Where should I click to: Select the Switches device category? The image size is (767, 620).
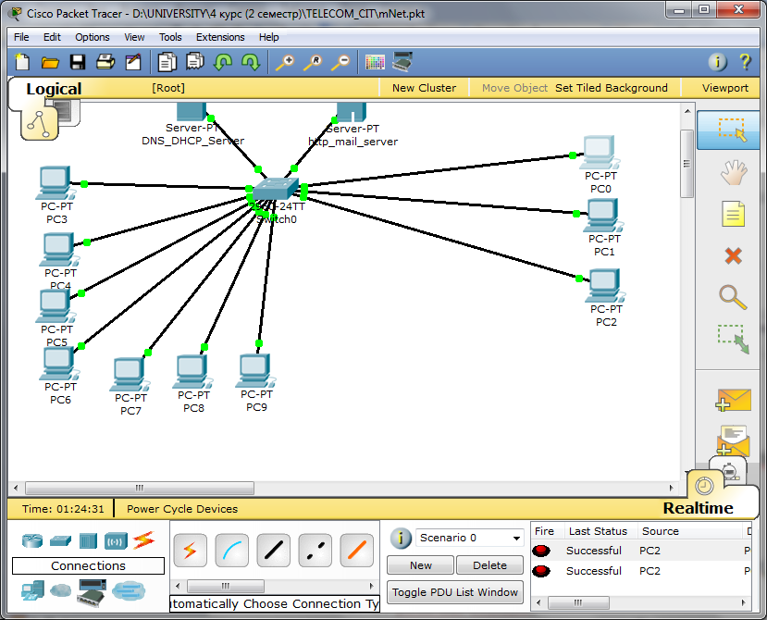point(60,540)
